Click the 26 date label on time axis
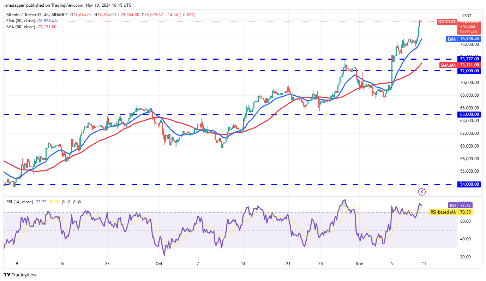This screenshot has height=281, width=486. tap(320, 264)
